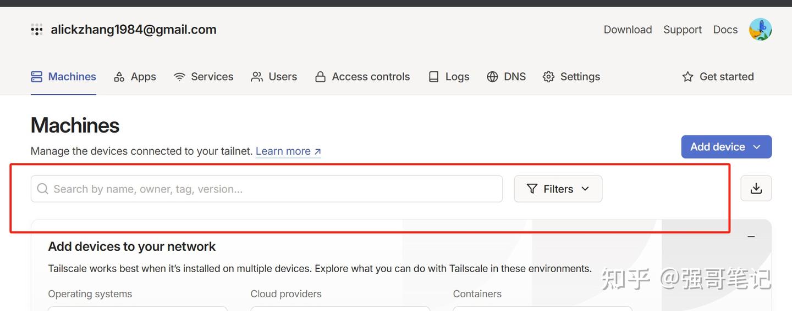Click the DNS globe icon
Viewport: 792px width, 311px height.
pyautogui.click(x=492, y=77)
